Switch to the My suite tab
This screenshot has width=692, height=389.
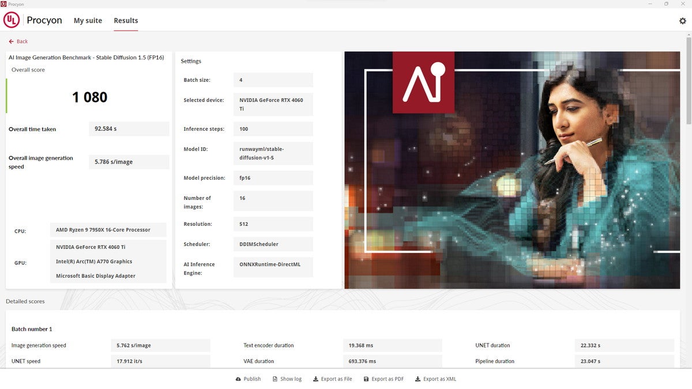point(88,20)
